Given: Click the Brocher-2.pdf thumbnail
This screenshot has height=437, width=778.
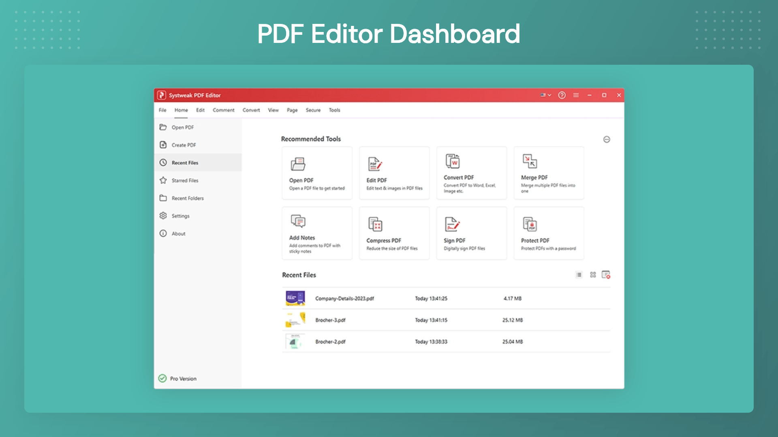Looking at the screenshot, I should coord(295,342).
